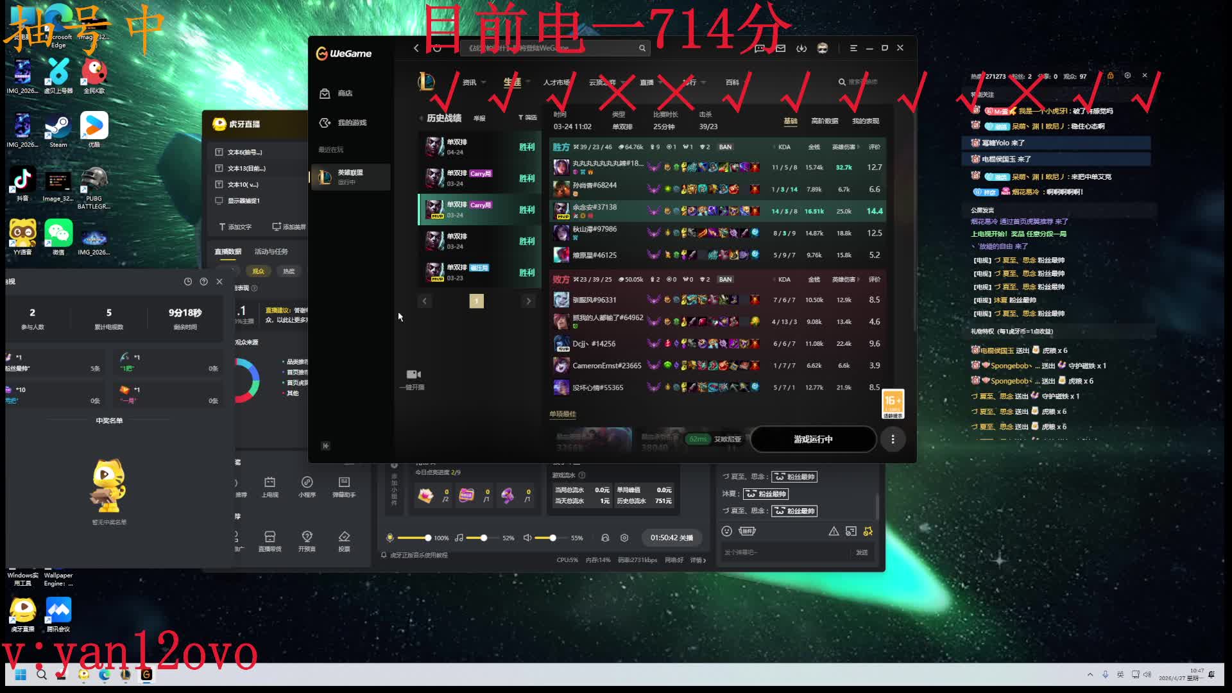
Task: Click the WeGame mail envelope icon
Action: [781, 48]
